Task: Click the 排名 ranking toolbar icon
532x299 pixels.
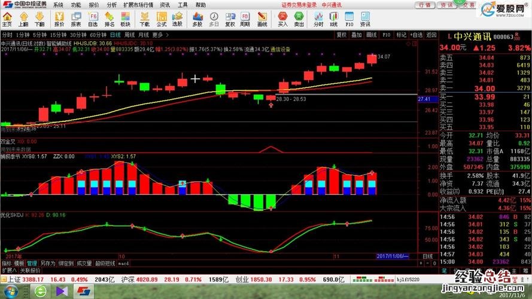Action: point(109,20)
